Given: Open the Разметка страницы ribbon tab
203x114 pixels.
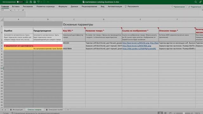Looking at the screenshot, I should point(46,6).
